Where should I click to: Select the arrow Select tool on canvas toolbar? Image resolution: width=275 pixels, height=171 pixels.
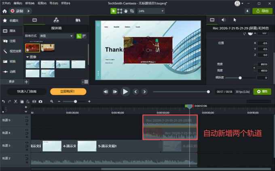click(x=114, y=11)
